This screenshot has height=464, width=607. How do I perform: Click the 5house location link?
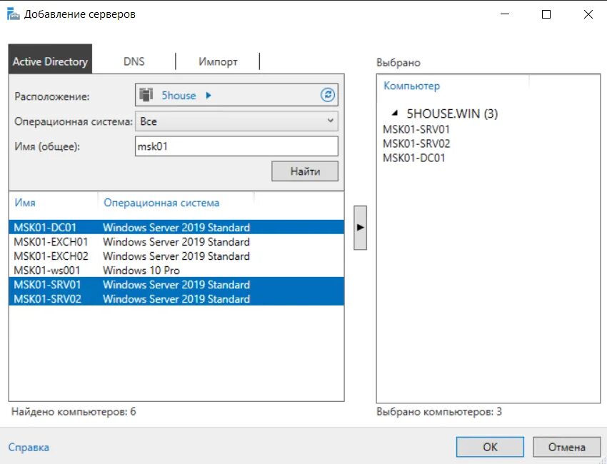coord(179,95)
